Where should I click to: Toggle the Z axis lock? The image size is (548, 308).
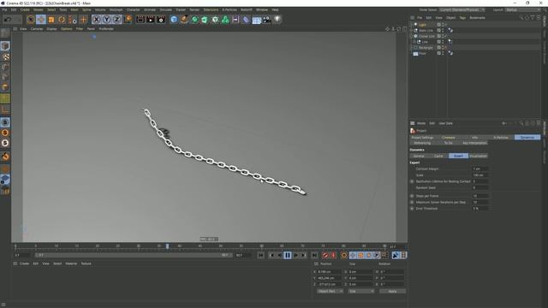[x=116, y=20]
